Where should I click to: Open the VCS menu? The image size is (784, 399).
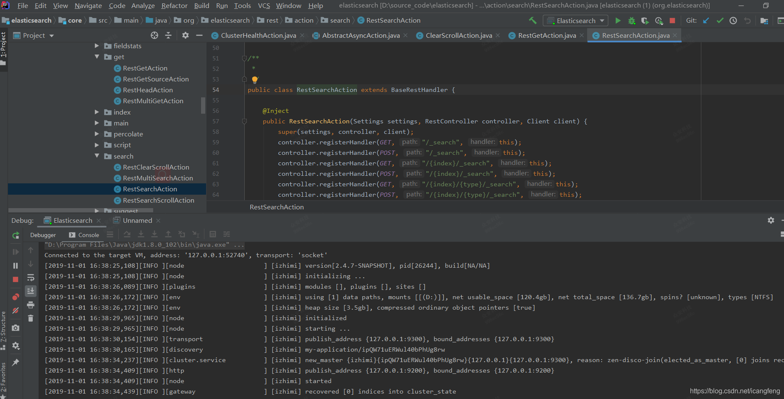click(x=264, y=5)
